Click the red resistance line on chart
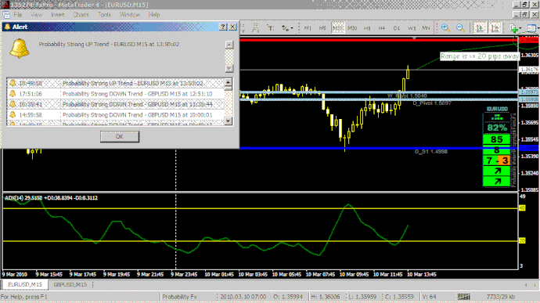The width and height of the screenshot is (540, 303). pos(378,40)
